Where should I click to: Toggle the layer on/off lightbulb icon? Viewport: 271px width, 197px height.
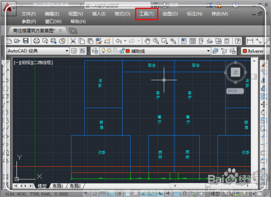103,51
